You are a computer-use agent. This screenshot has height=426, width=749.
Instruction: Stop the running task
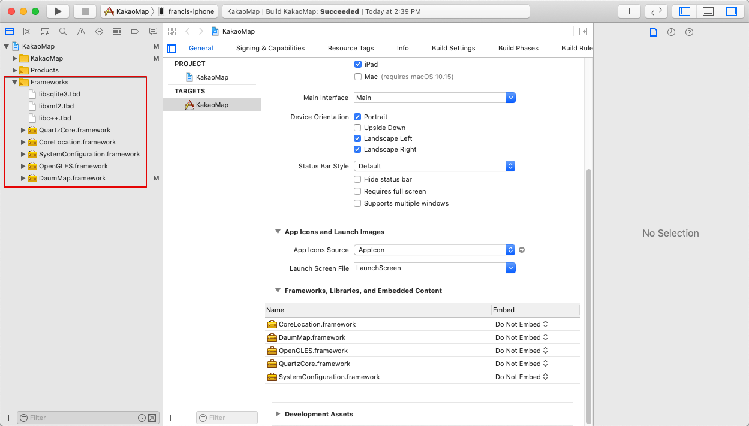(85, 11)
